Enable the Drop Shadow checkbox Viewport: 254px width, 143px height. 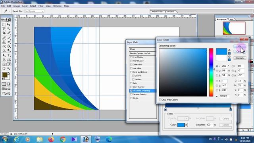tap(131, 57)
